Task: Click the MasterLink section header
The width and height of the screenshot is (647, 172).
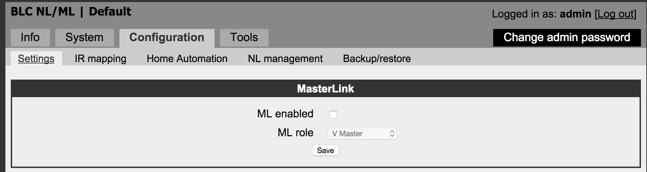Action: 326,89
